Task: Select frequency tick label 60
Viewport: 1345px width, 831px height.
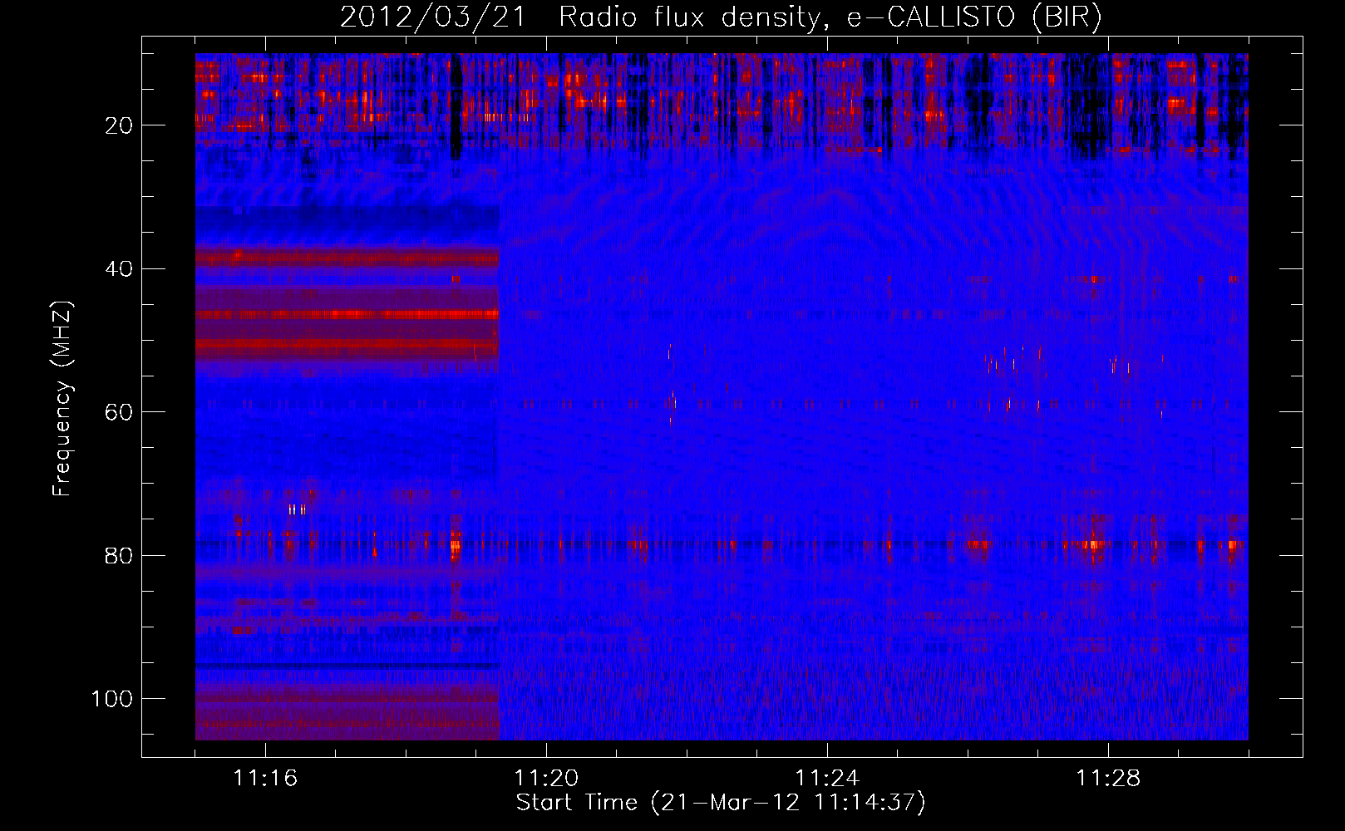Action: click(x=120, y=412)
